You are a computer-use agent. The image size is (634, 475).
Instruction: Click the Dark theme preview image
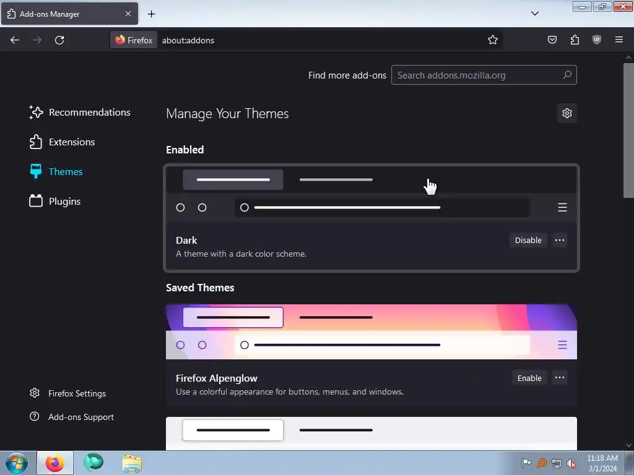pyautogui.click(x=371, y=194)
